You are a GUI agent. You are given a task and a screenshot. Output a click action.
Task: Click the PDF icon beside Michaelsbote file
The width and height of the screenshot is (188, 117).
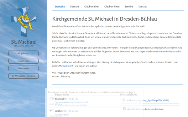124,100
